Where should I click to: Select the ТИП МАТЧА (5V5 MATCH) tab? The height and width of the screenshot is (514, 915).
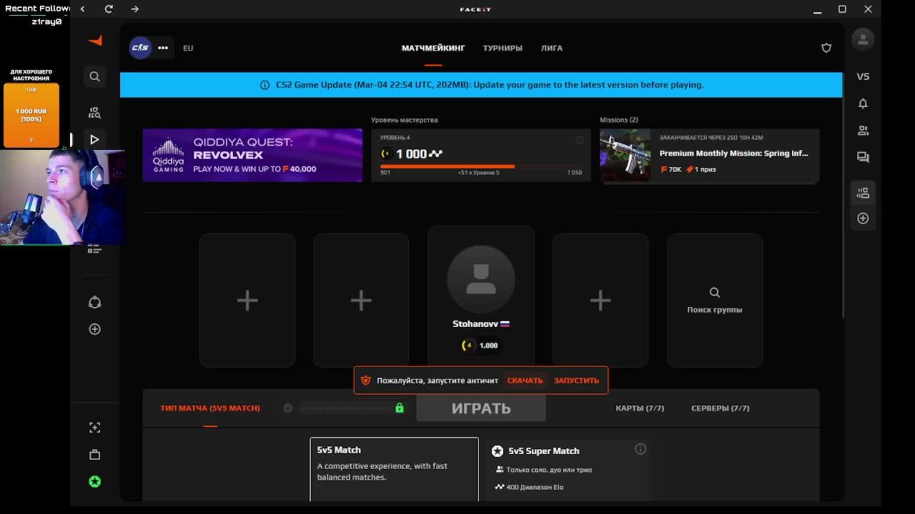pyautogui.click(x=210, y=408)
